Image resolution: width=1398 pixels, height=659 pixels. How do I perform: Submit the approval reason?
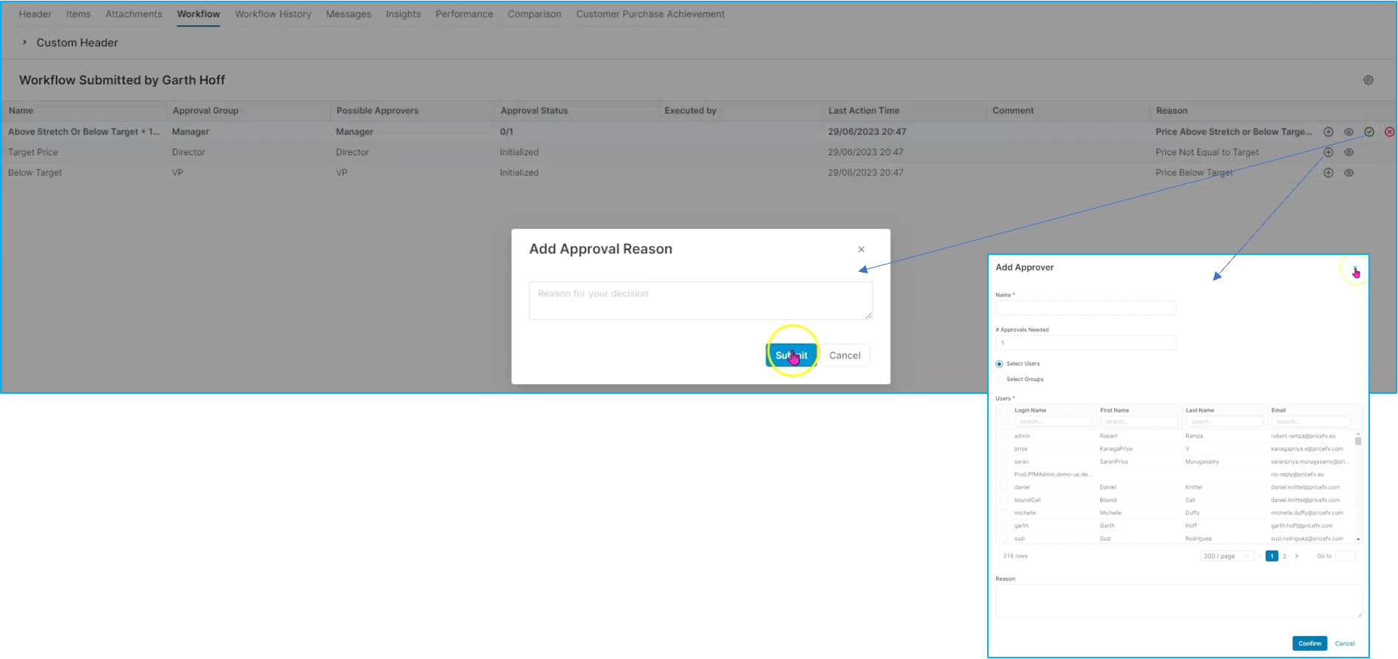(791, 355)
